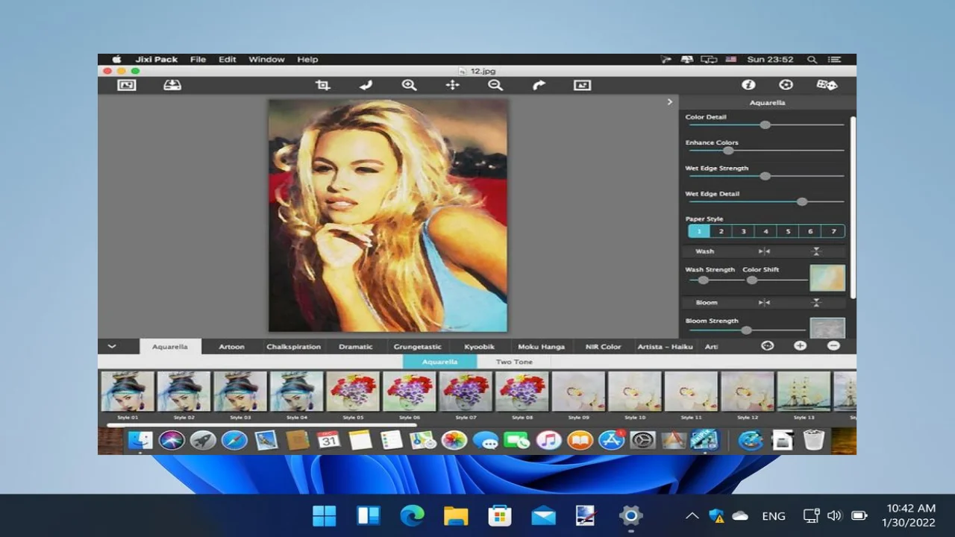Open the Help menu
955x537 pixels.
(x=307, y=60)
